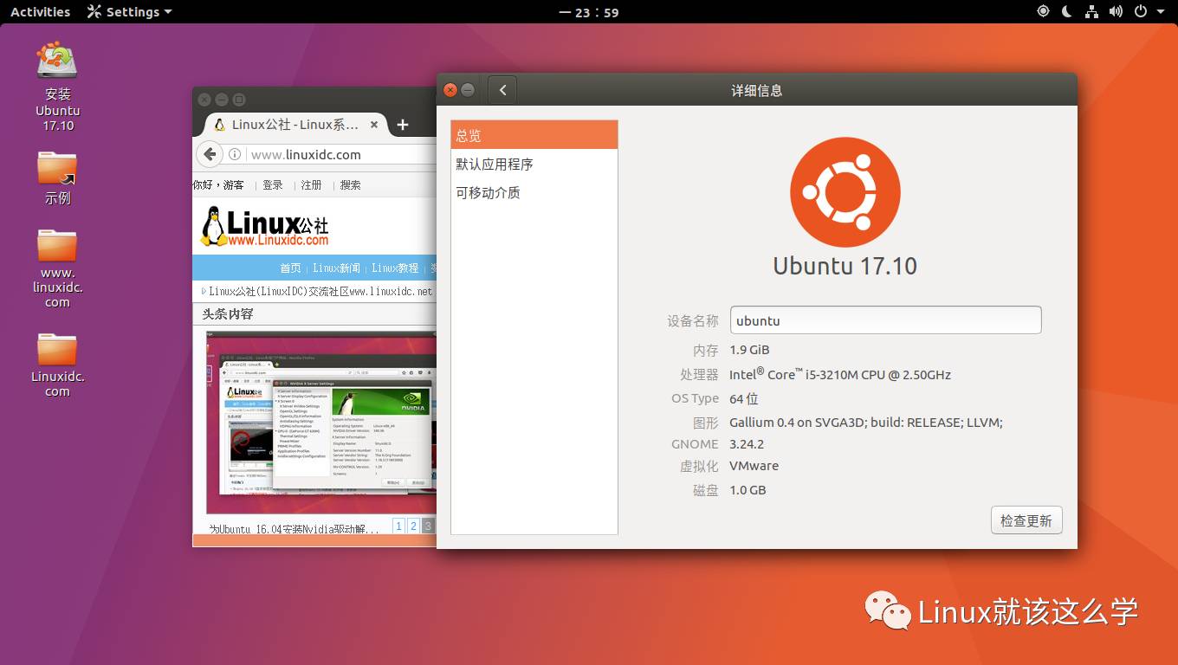
Task: Click the volume speaker icon in the top bar
Action: 1116,11
